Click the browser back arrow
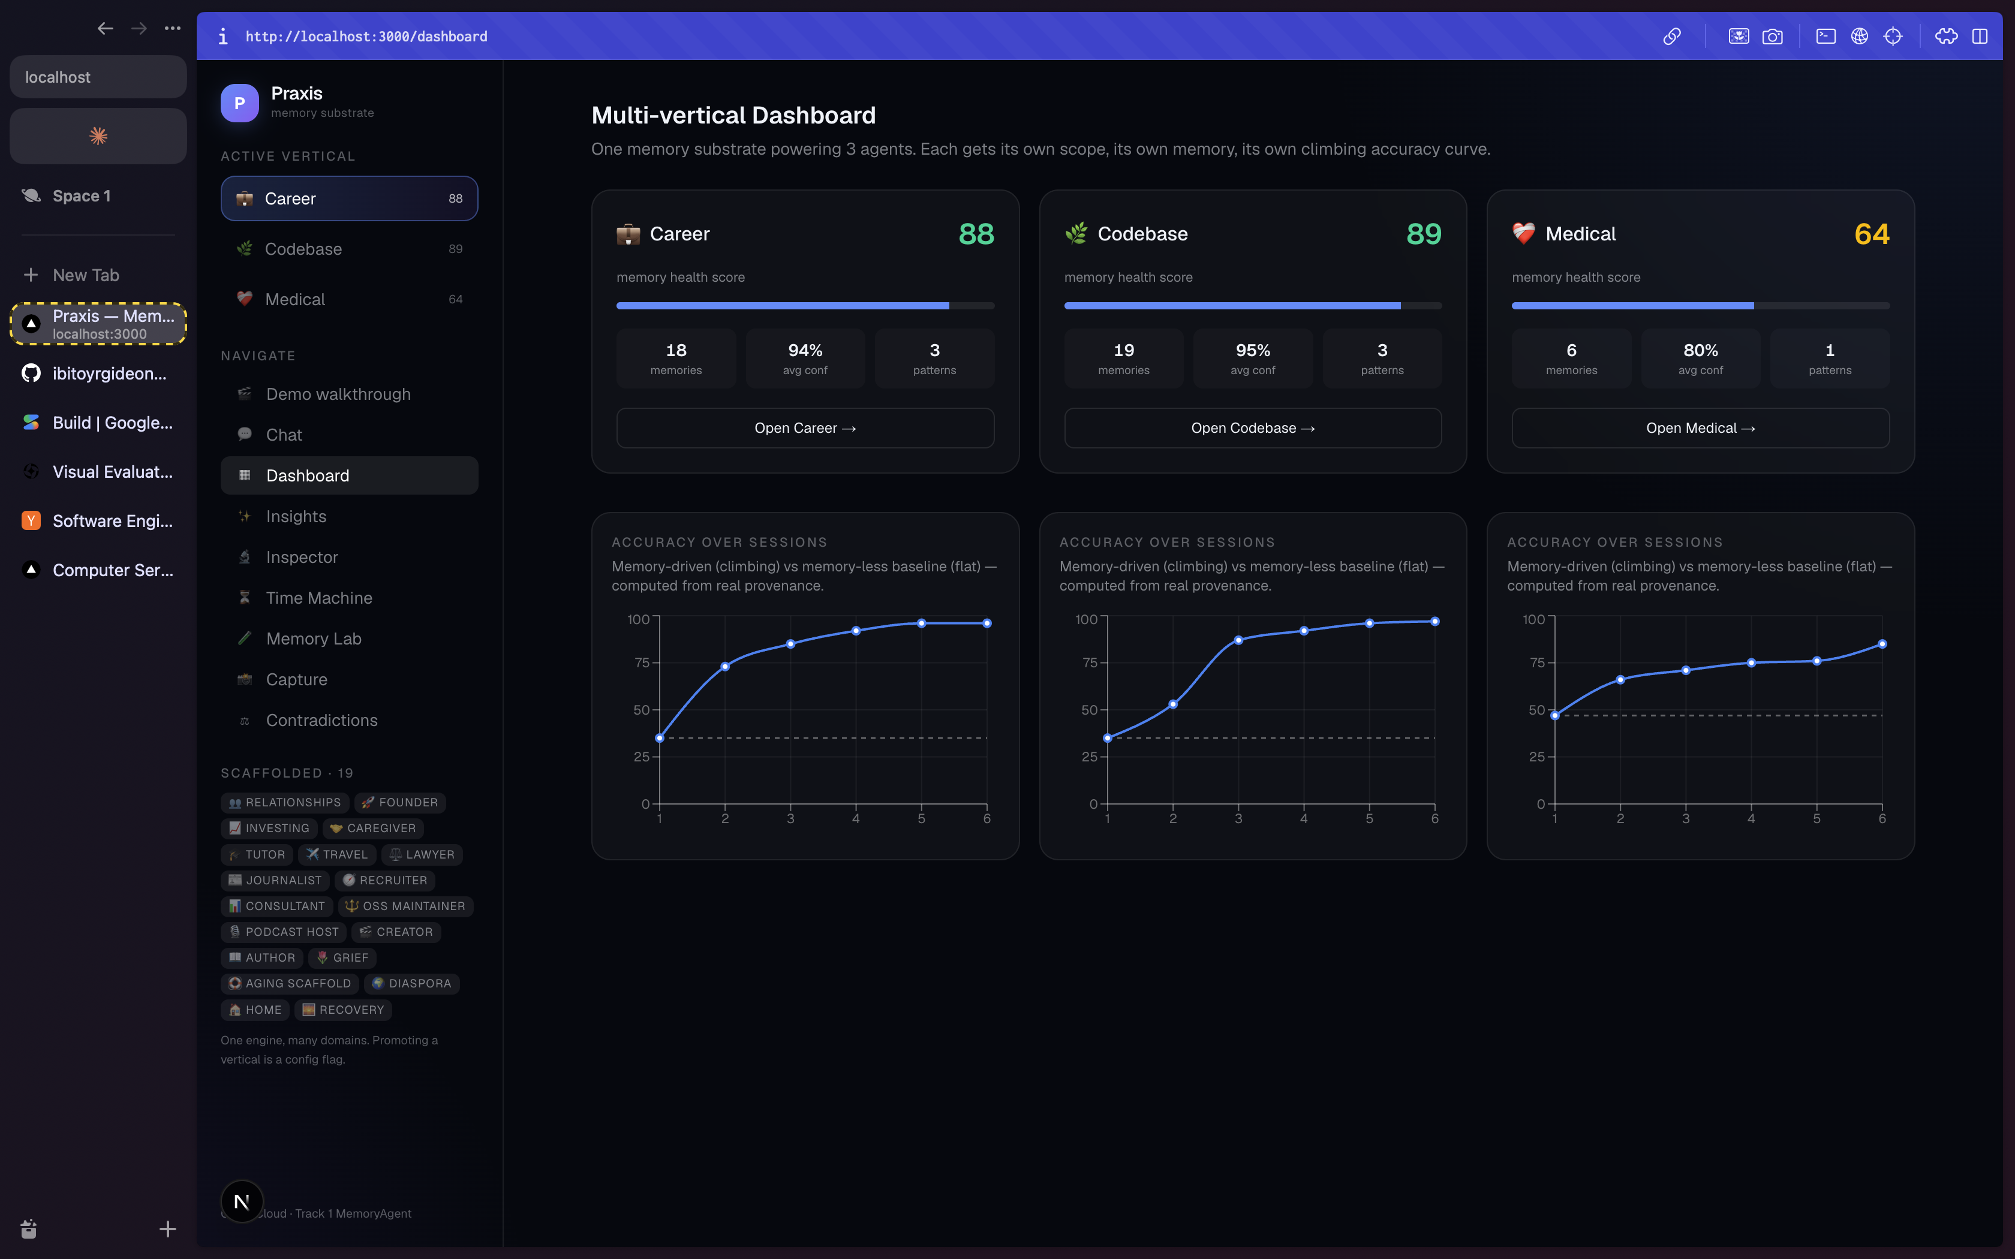 105,28
